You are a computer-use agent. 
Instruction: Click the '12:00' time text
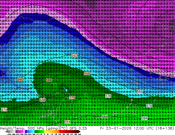click(139, 128)
